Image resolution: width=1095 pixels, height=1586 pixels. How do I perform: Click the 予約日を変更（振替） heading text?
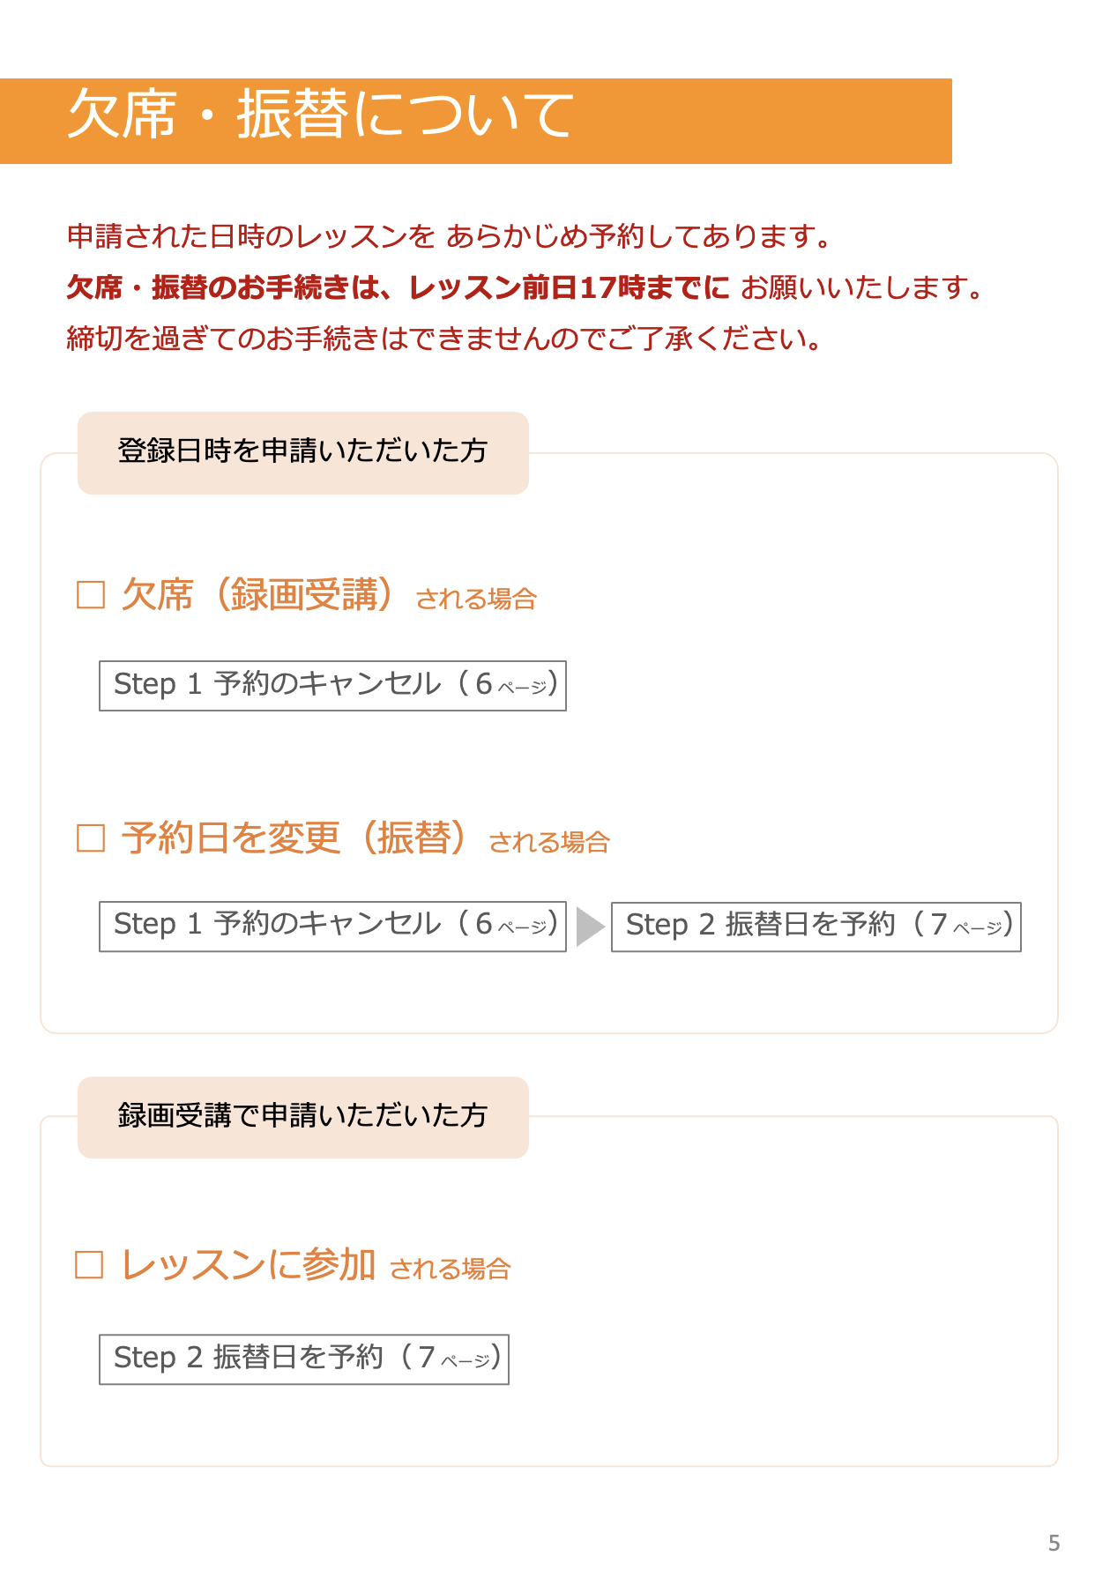(x=295, y=838)
